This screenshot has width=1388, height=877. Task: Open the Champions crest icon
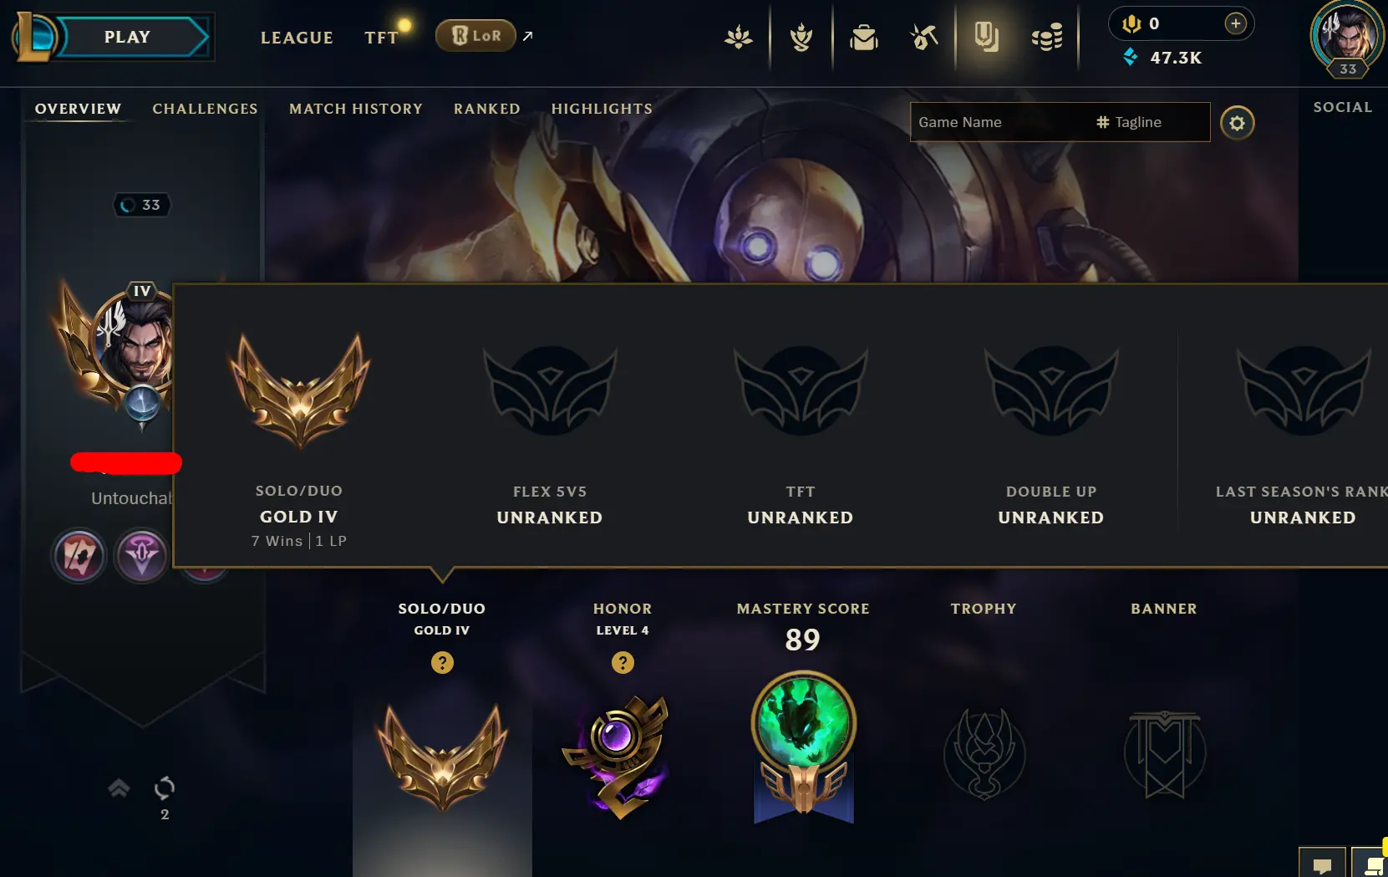(x=801, y=37)
